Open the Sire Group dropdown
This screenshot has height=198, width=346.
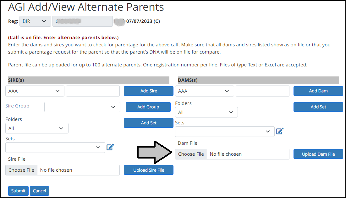[x=82, y=107]
